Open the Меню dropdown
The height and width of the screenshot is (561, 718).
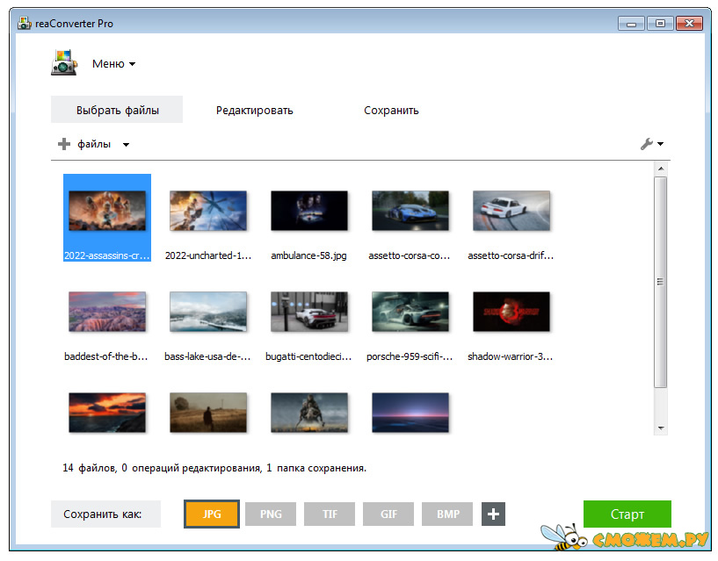[x=113, y=63]
